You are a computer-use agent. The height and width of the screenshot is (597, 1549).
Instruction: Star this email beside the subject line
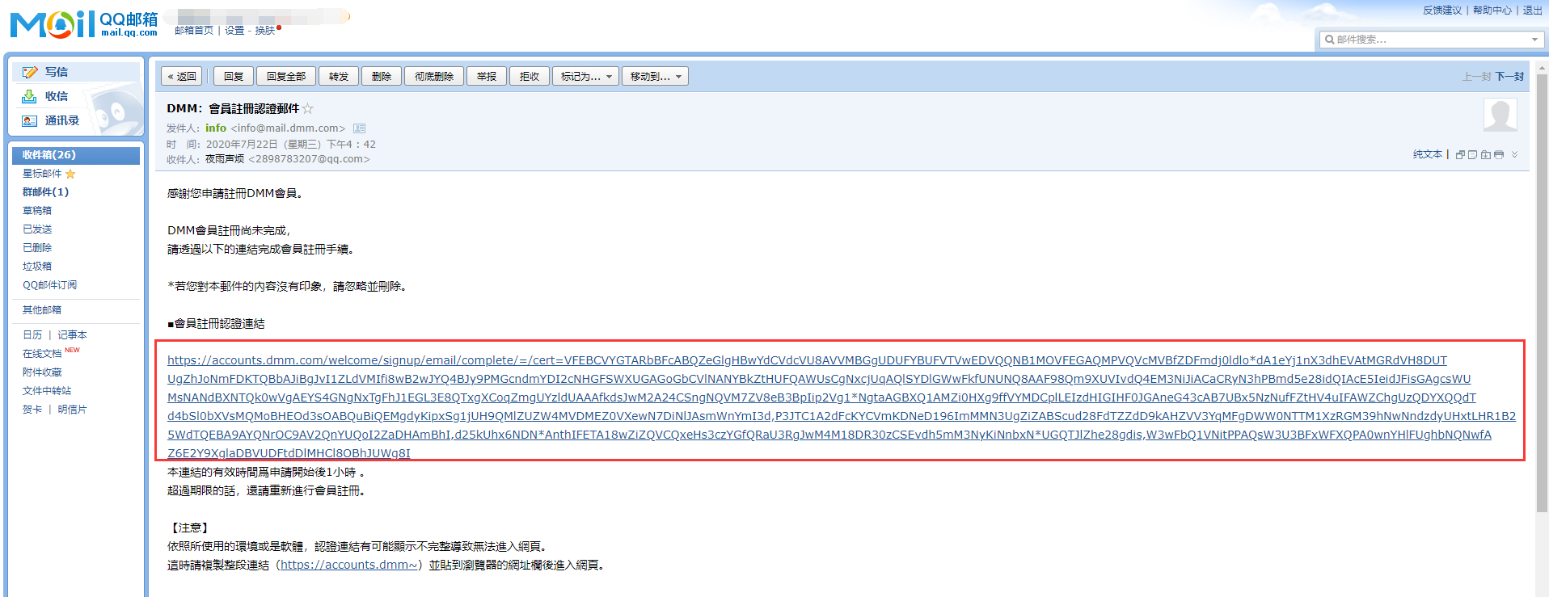[307, 108]
